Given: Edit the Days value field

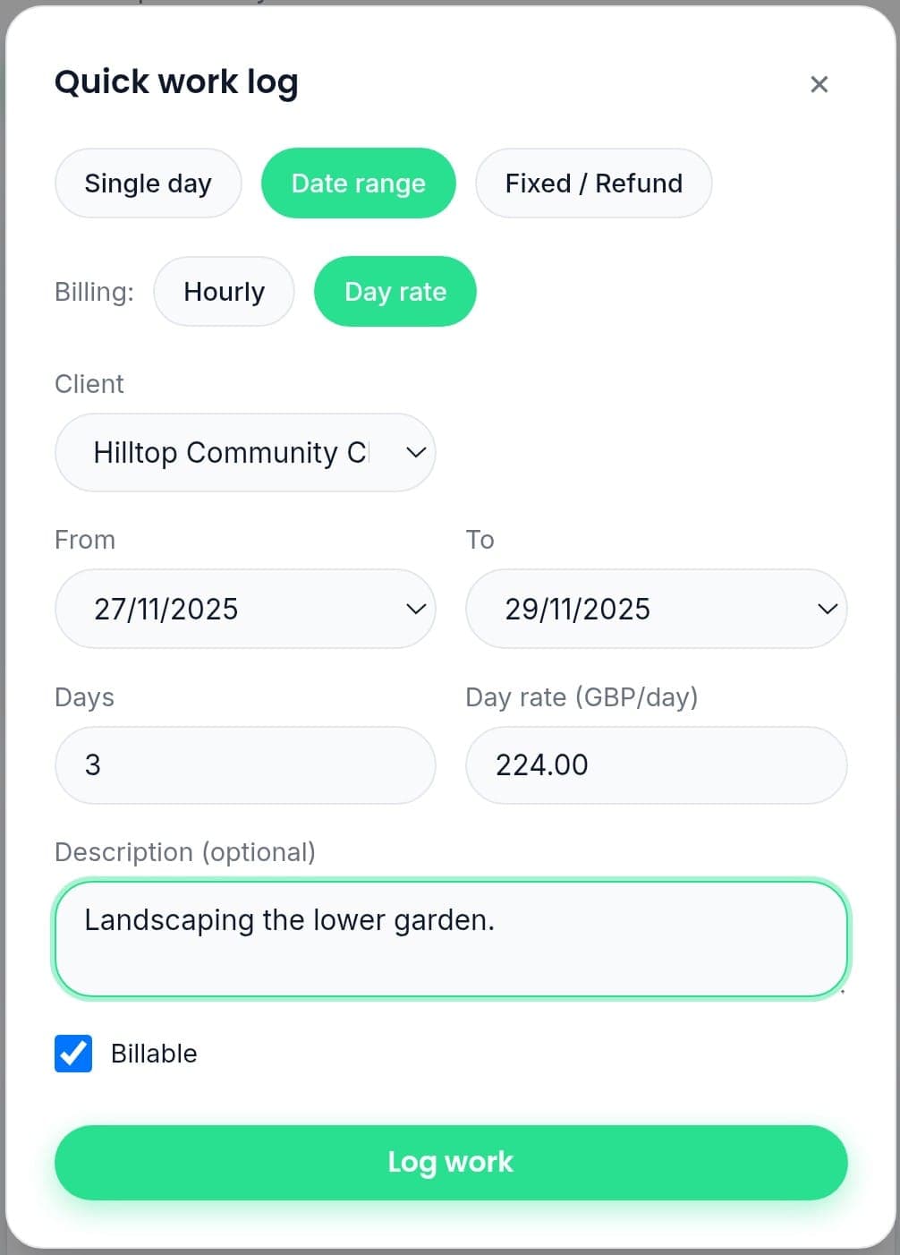Looking at the screenshot, I should tap(245, 765).
